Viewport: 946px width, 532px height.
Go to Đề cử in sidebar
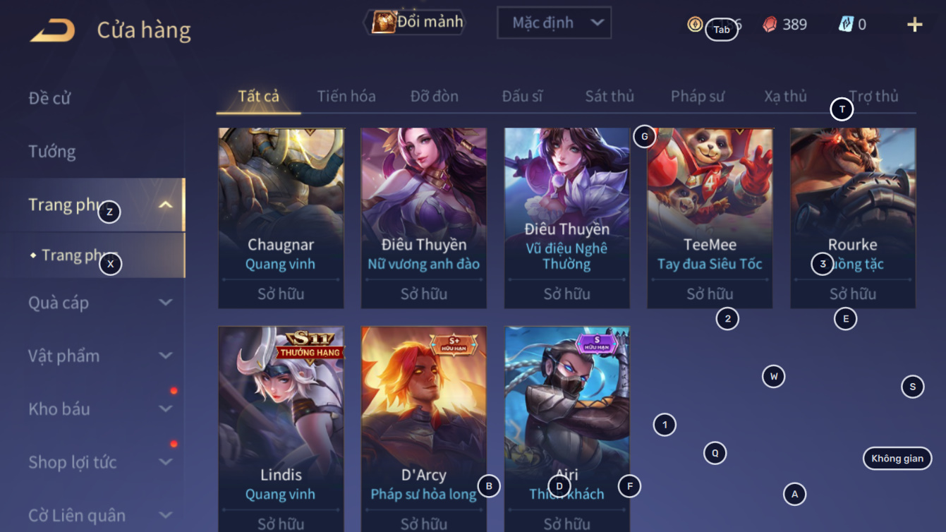pos(49,97)
